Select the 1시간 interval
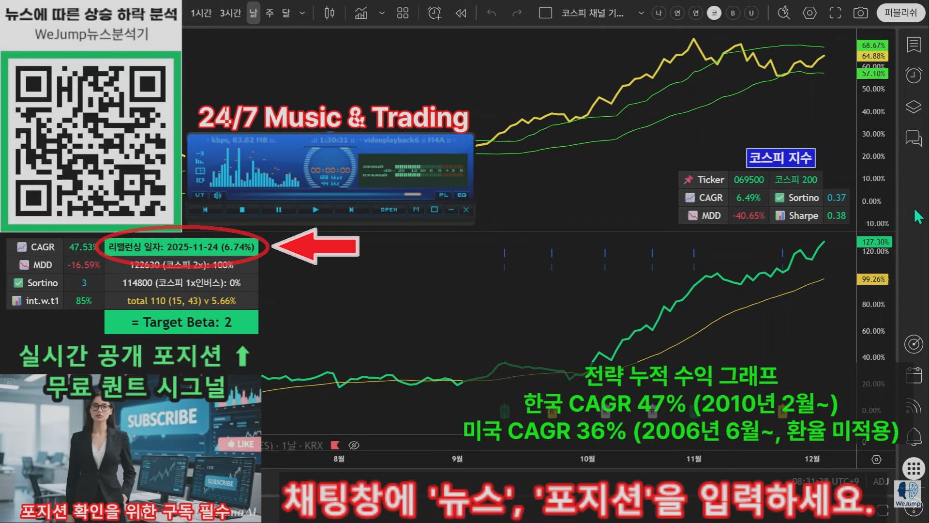Viewport: 929px width, 523px height. (x=201, y=13)
